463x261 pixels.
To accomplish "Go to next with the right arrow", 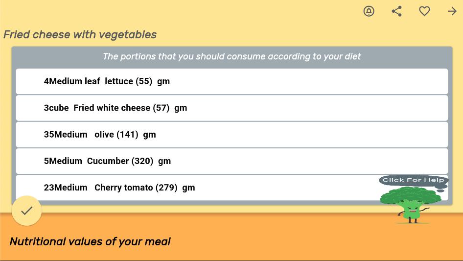I will 452,11.
